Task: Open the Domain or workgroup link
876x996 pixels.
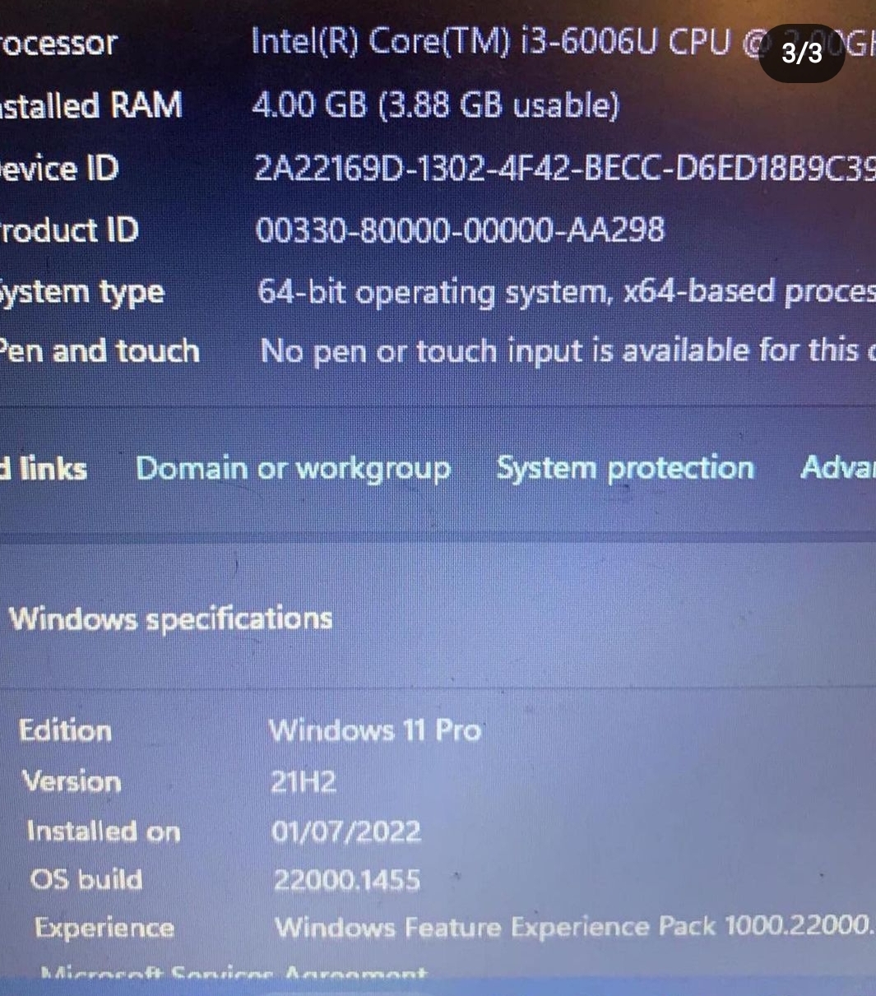Action: pos(294,469)
